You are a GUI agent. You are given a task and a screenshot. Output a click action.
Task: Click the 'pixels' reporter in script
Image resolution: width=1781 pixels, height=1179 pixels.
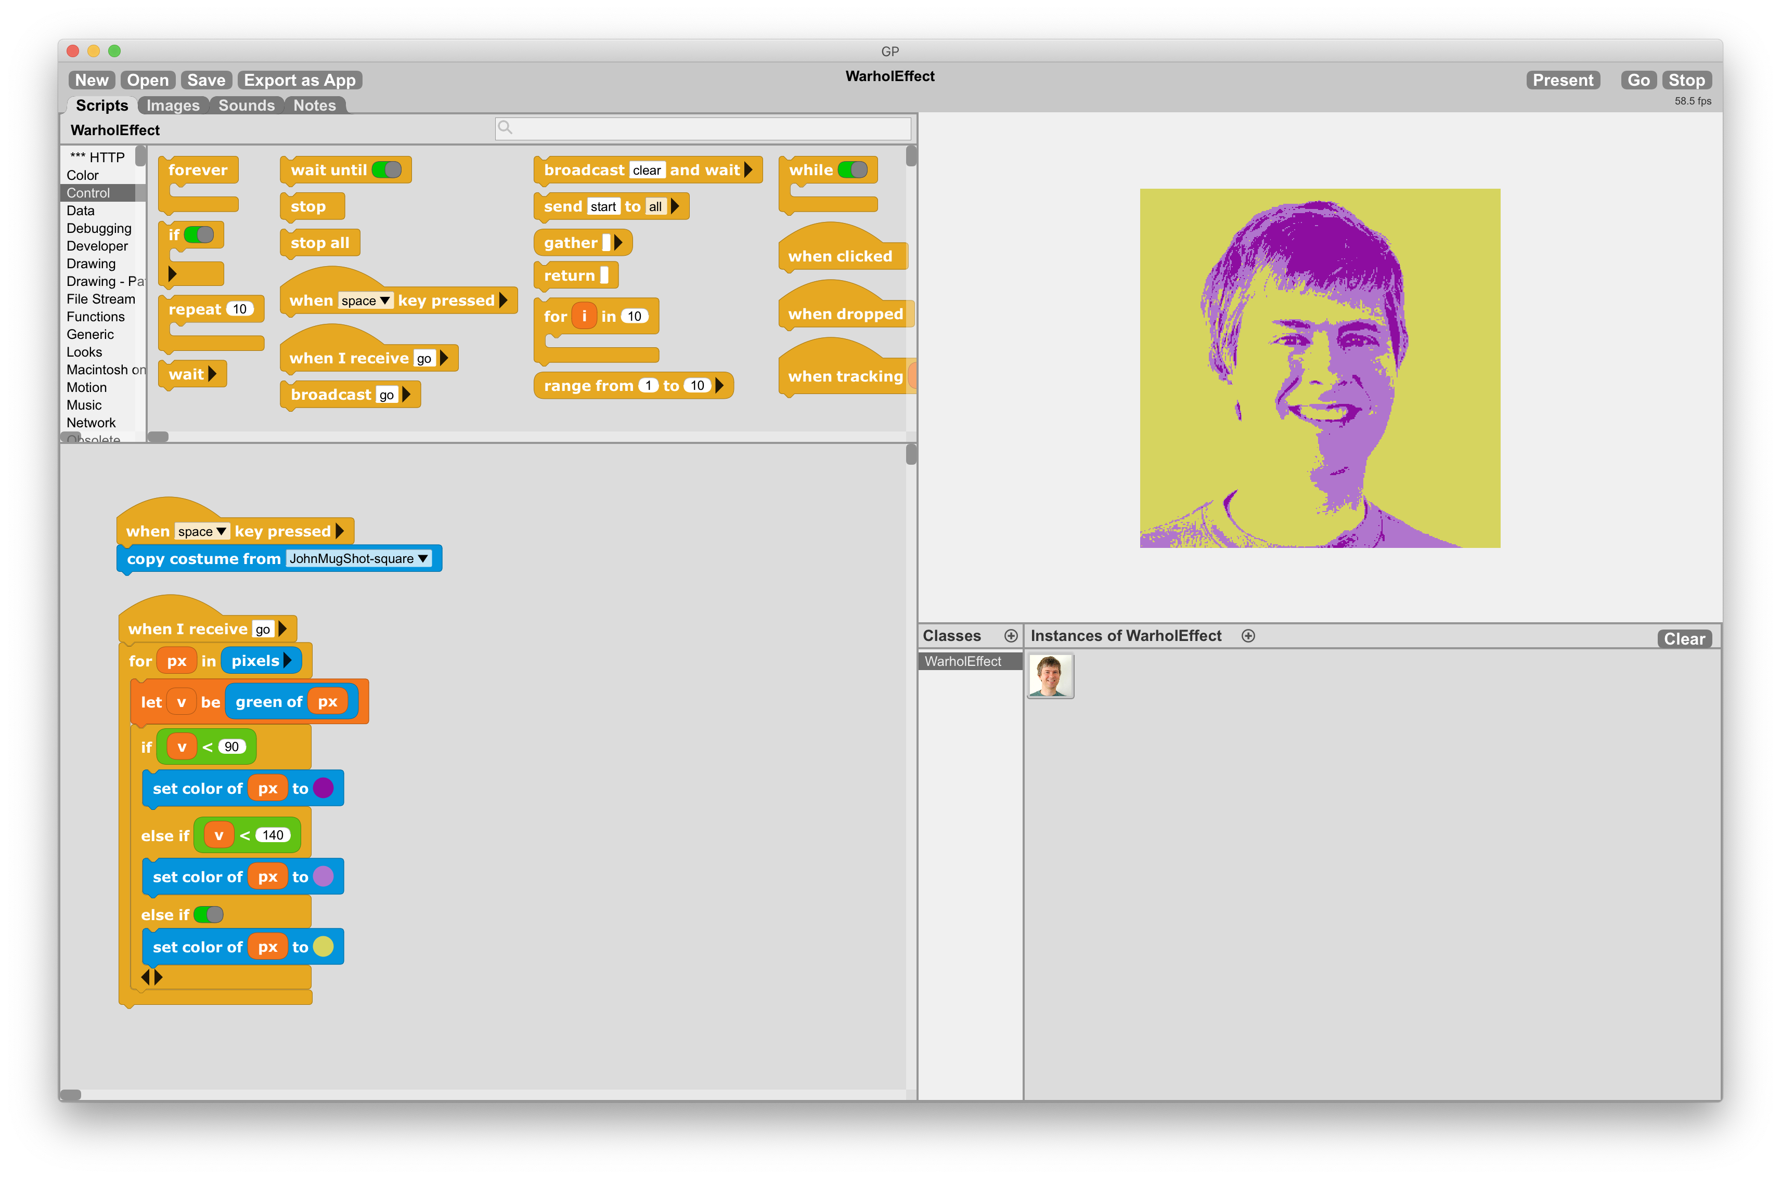pos(261,661)
